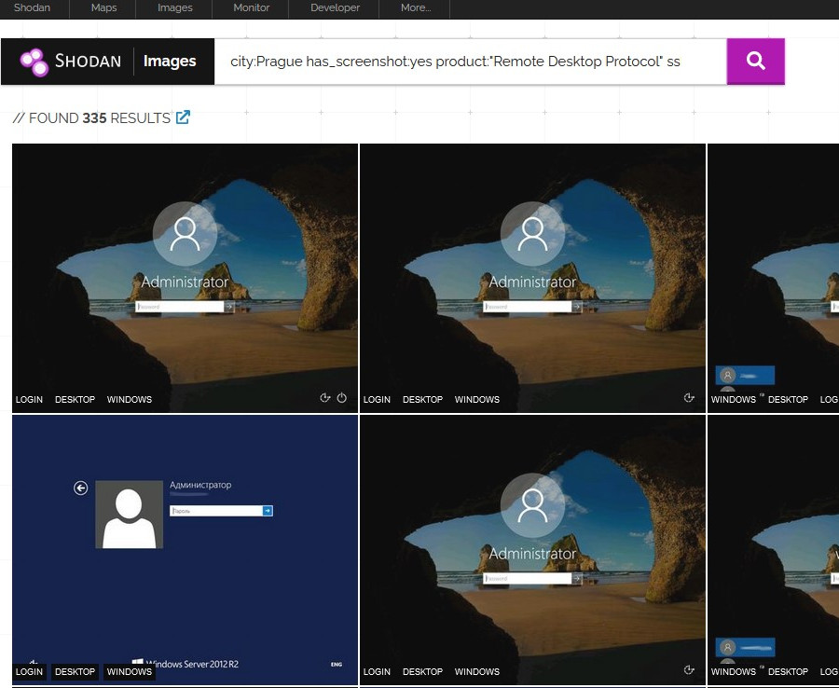Click password field in first cave screenshot
This screenshot has width=839, height=688.
[180, 307]
